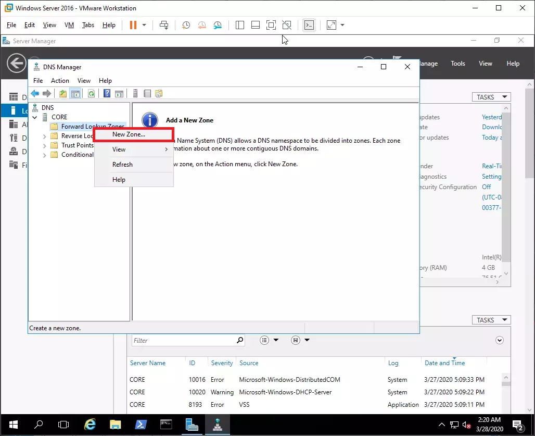Open the Action menu in DNS Manager
The image size is (535, 436).
[x=60, y=81]
